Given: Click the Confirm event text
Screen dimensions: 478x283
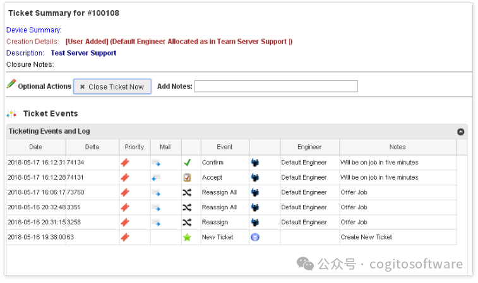Looking at the screenshot, I should pyautogui.click(x=213, y=163).
